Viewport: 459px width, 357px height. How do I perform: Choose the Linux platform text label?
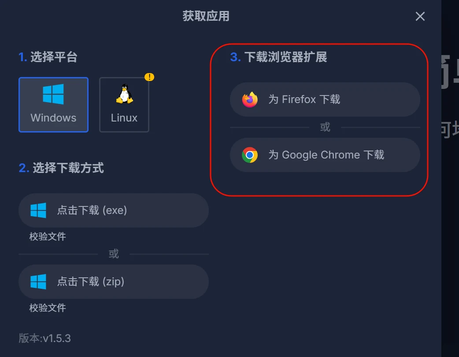tap(124, 118)
